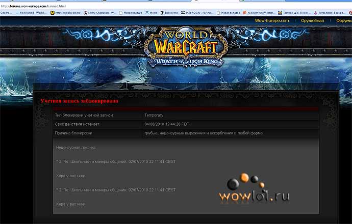Click the MMO-Champion bookmark favicon
352x224 pixels.
click(85, 13)
